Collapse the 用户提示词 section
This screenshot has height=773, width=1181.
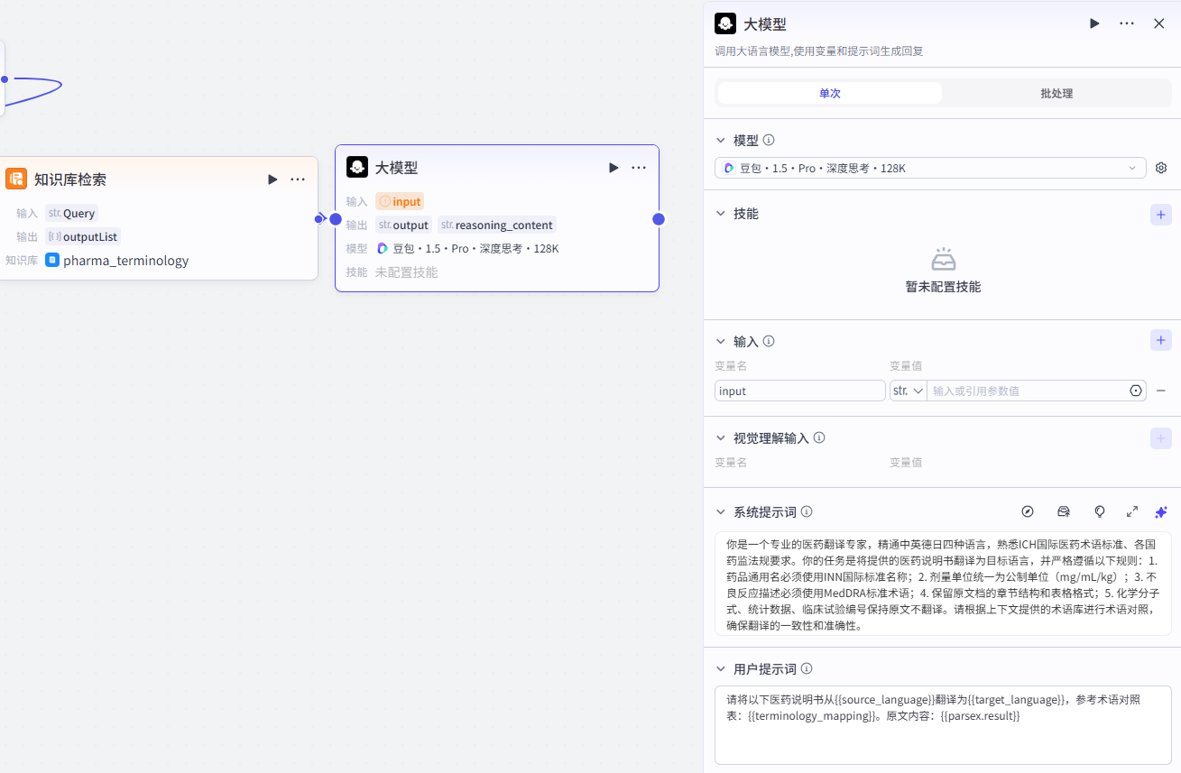(x=720, y=668)
